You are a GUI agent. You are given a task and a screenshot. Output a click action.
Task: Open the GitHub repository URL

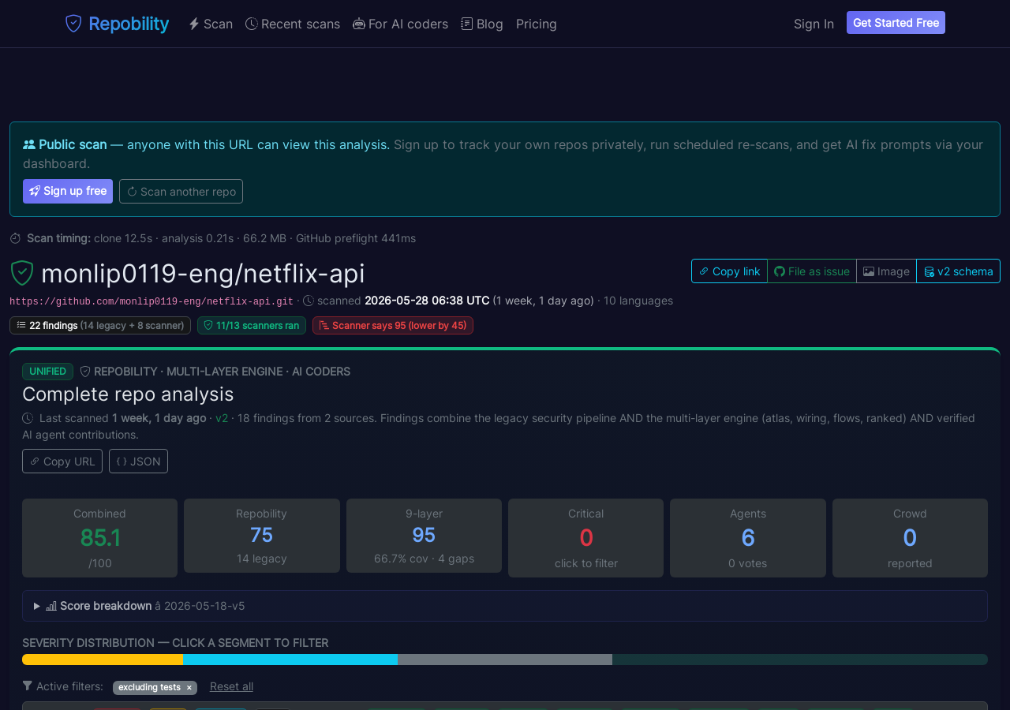coord(151,301)
